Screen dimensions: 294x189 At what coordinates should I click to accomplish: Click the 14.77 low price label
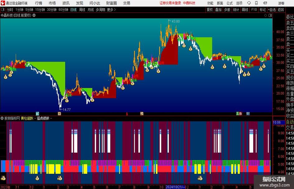point(67,110)
